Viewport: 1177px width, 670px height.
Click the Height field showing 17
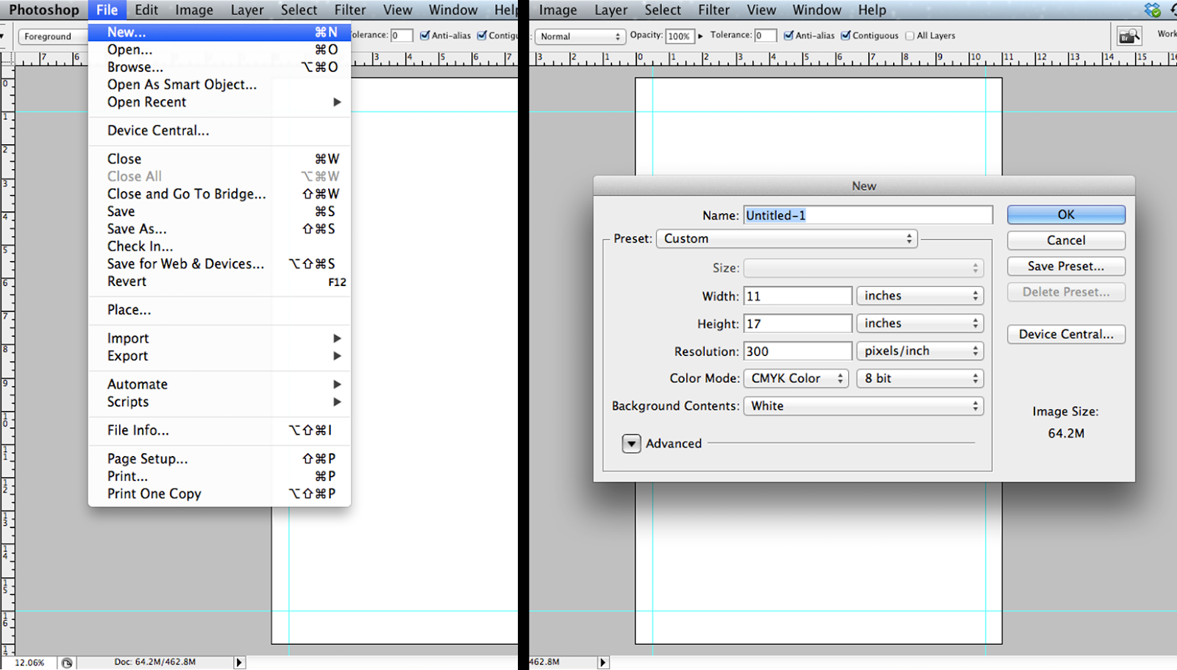(x=797, y=324)
